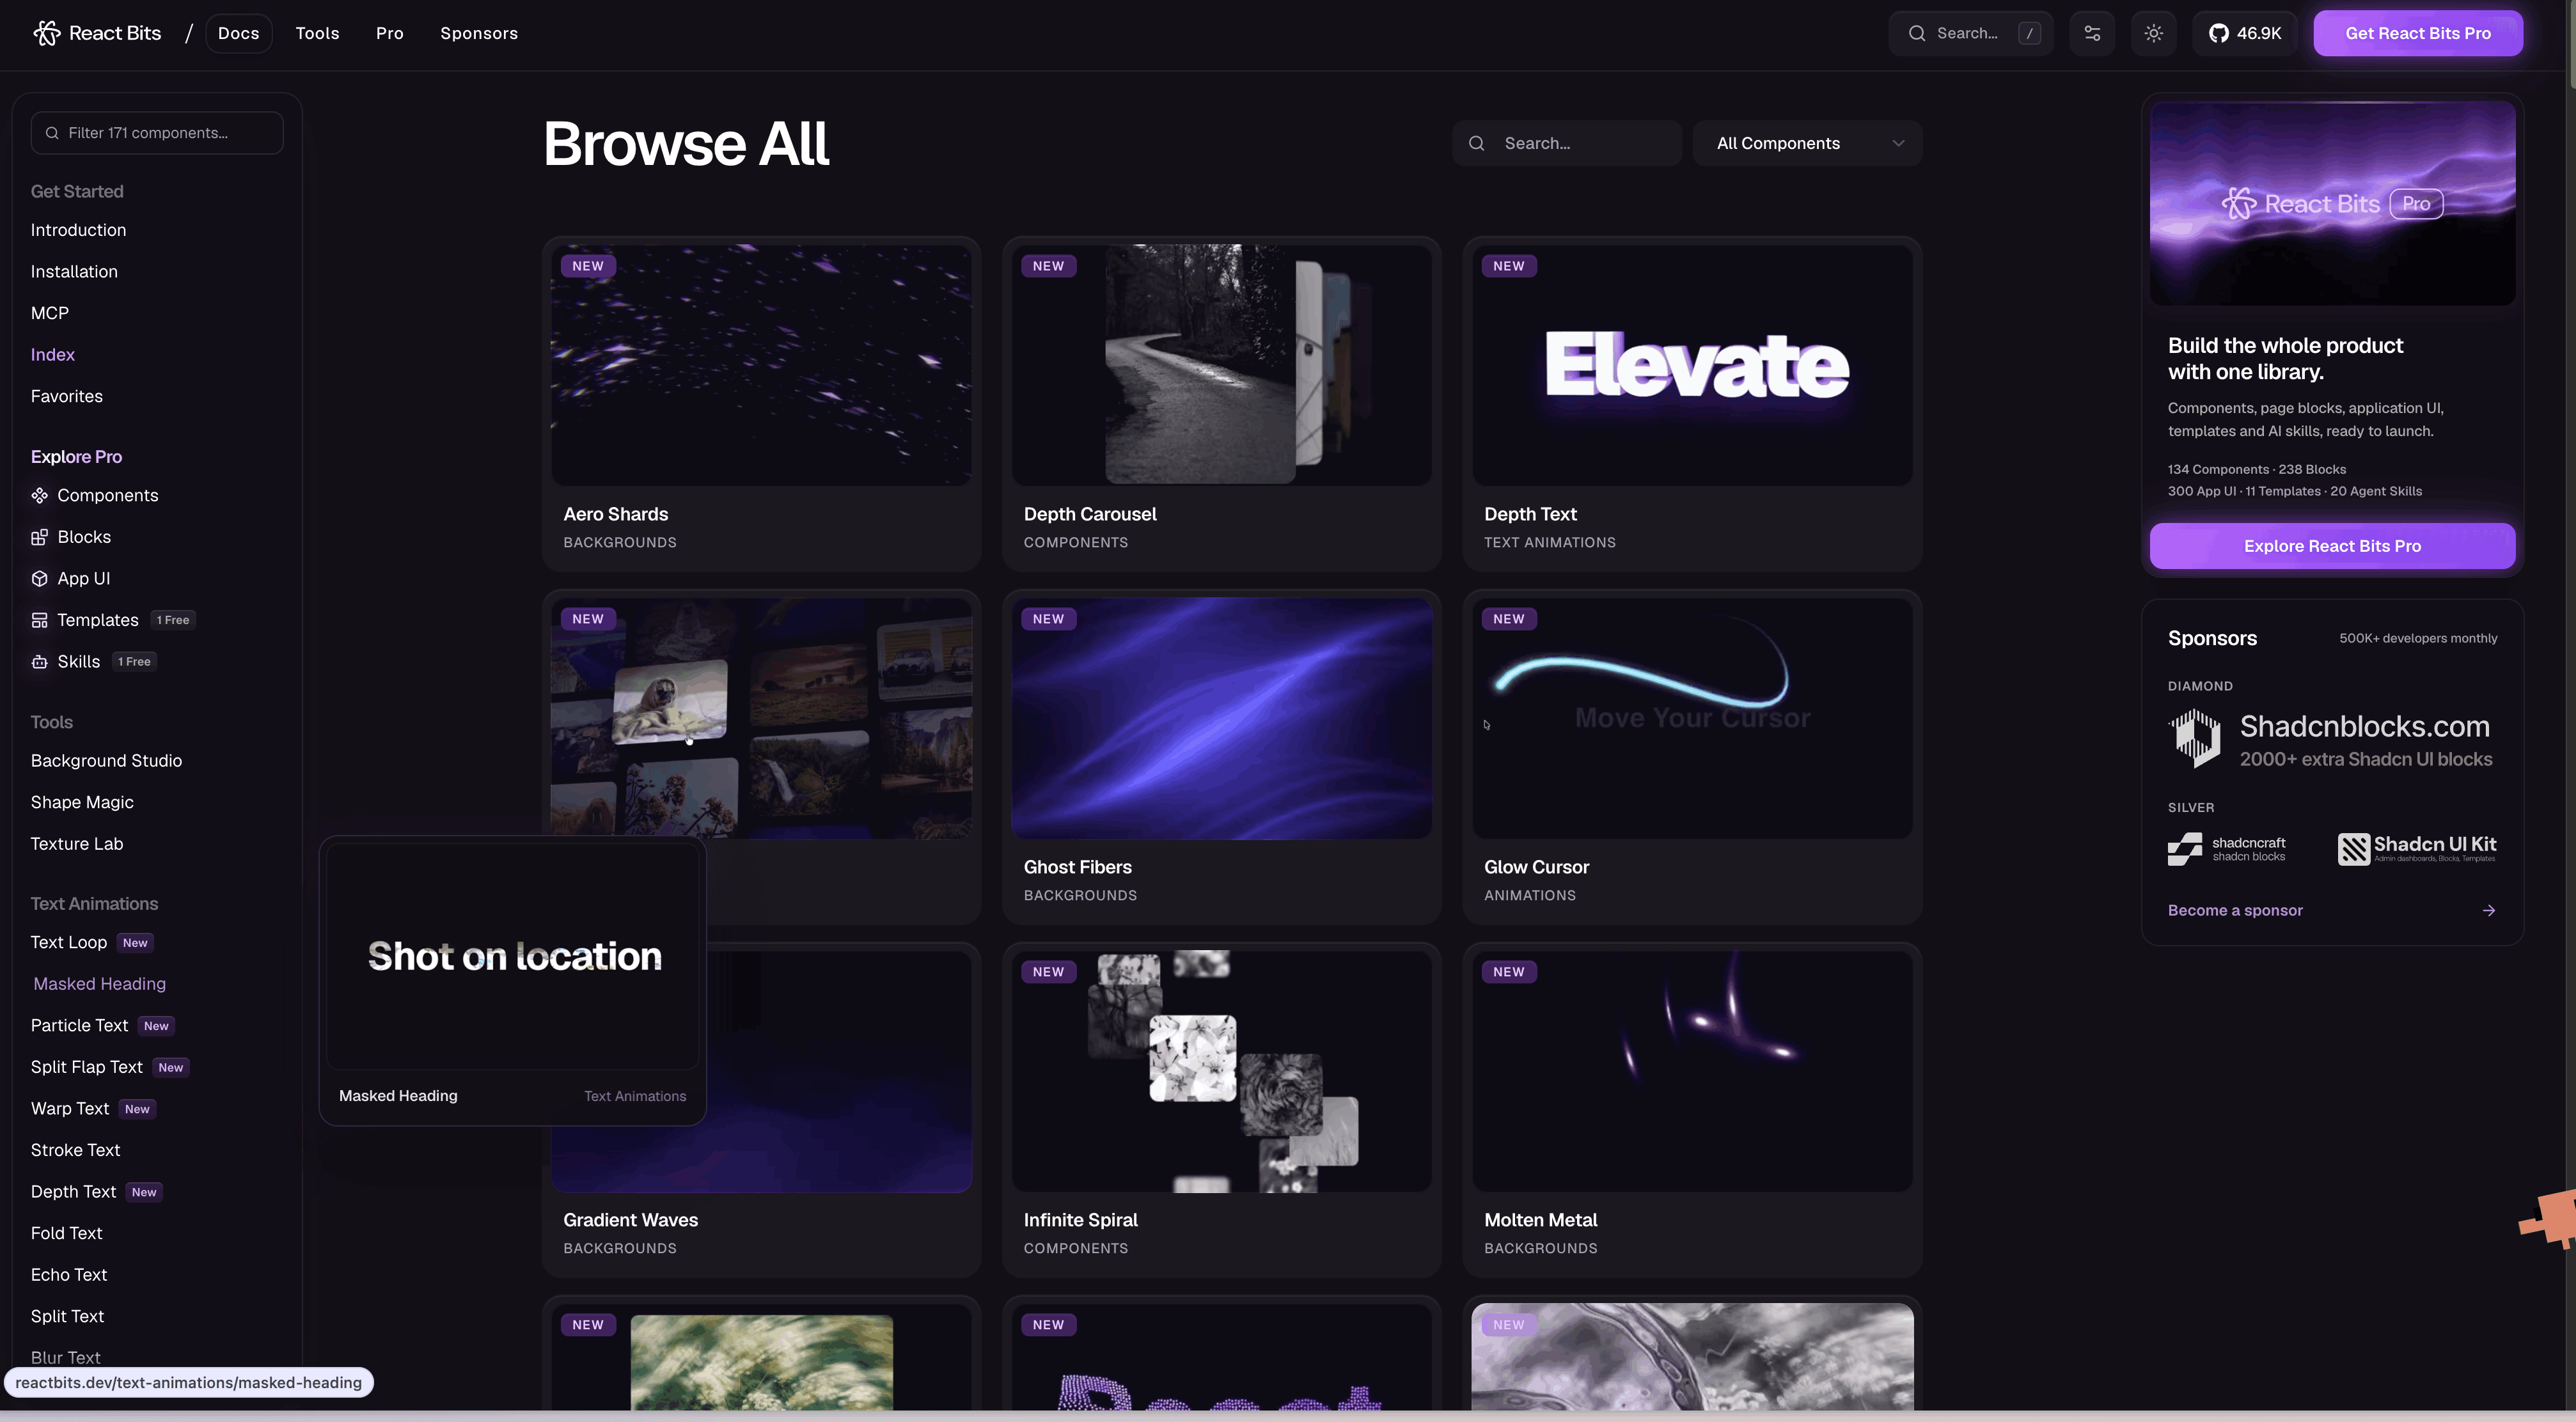
Task: Open the Sponsors nav item
Action: click(x=479, y=33)
